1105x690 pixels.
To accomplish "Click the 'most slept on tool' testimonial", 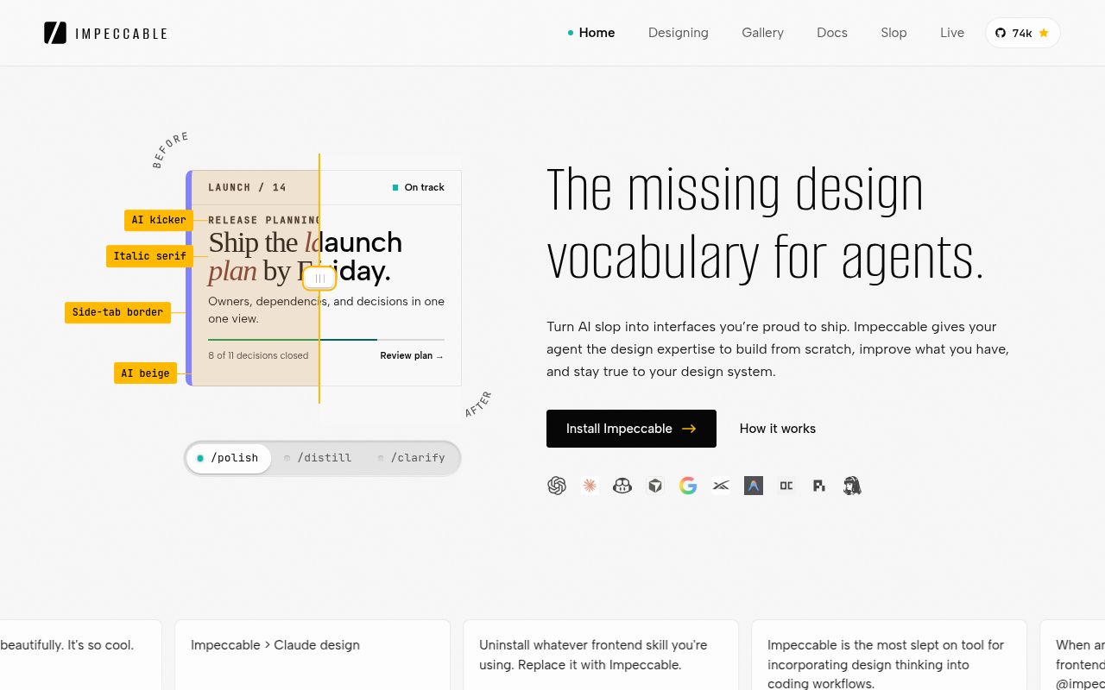I will 889,655.
